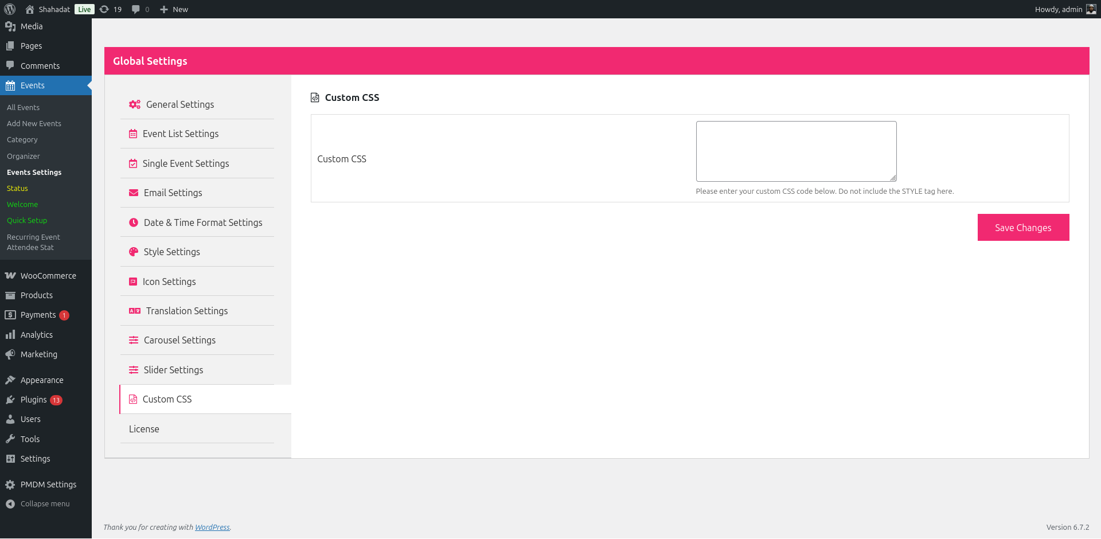Image resolution: width=1101 pixels, height=539 pixels.
Task: Click the Email Settings envelope icon
Action: point(134,193)
